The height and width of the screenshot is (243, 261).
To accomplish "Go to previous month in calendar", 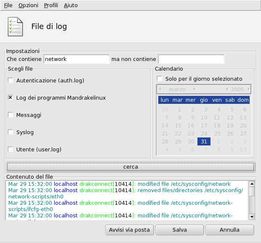I will pos(160,89).
